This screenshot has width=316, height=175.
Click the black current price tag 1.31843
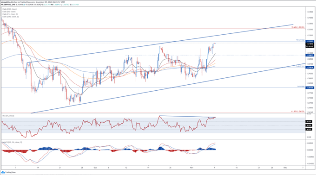(310, 44)
